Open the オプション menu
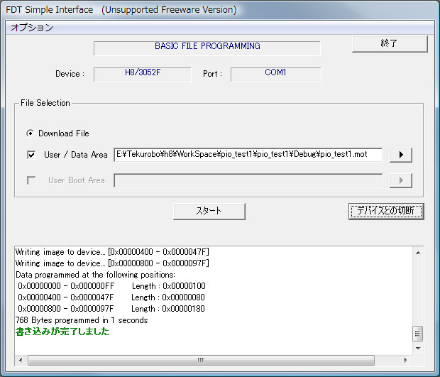This screenshot has width=440, height=377. 31,28
